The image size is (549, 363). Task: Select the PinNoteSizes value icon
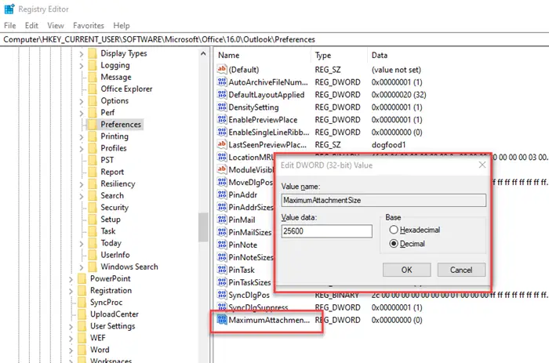(222, 257)
